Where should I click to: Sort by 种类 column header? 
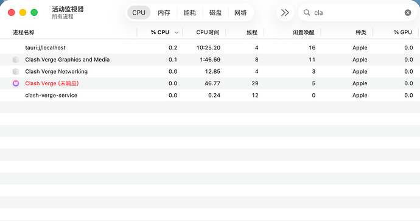361,32
